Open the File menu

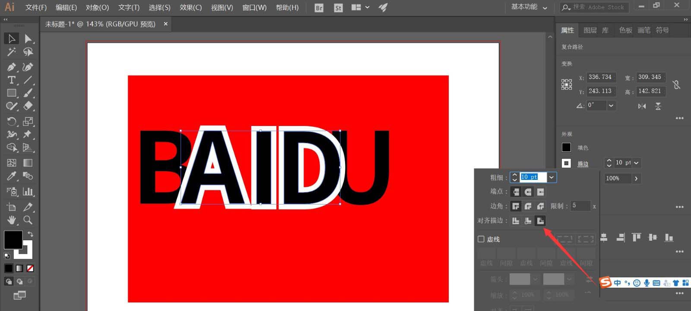point(36,7)
